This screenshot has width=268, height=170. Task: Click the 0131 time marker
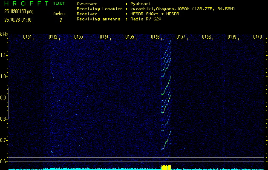pyautogui.click(x=27, y=37)
